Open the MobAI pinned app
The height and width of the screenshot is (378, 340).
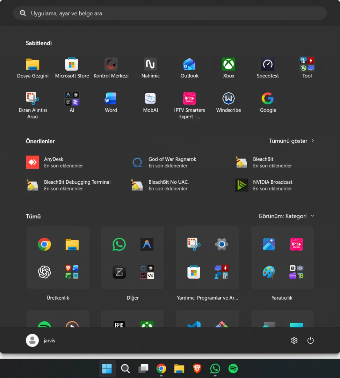tap(150, 102)
